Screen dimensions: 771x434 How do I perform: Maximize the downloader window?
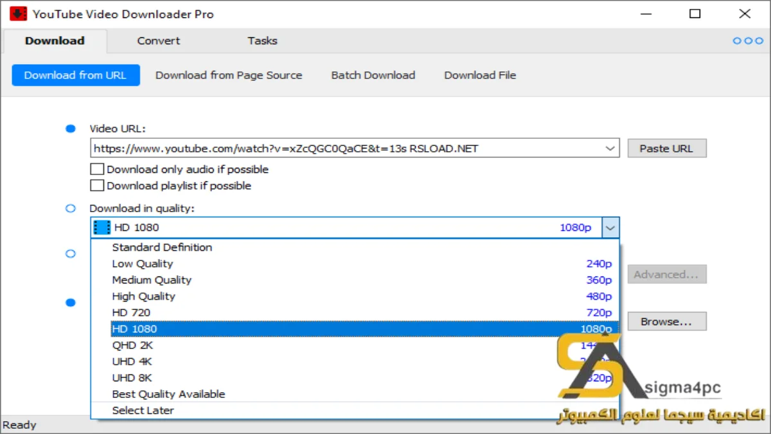pos(695,14)
